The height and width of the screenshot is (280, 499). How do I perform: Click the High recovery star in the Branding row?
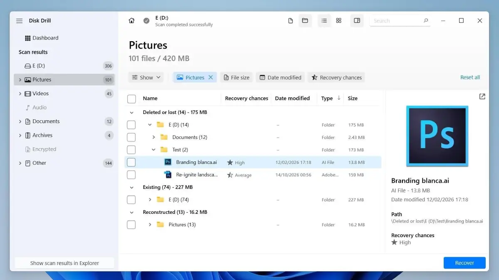(230, 163)
